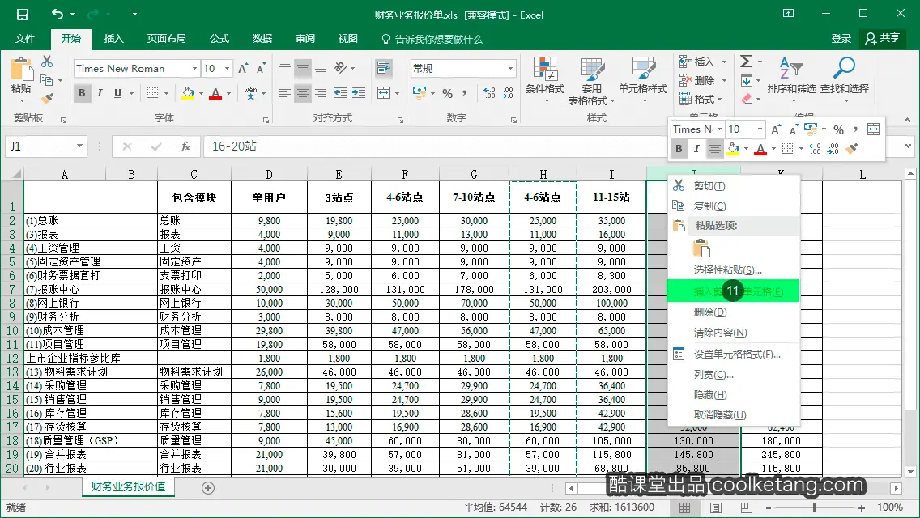Toggle middle vertical alignment in ribbon
This screenshot has width=920, height=518.
point(303,69)
